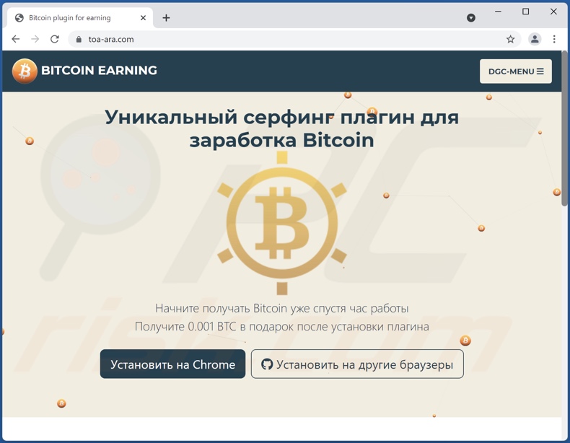Viewport: 570px width, 443px height.
Task: Click the GitHub icon on other browsers button
Action: [267, 364]
